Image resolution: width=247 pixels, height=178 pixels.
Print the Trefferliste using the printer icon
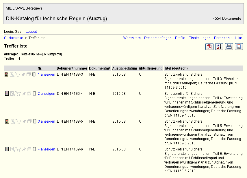(229, 47)
